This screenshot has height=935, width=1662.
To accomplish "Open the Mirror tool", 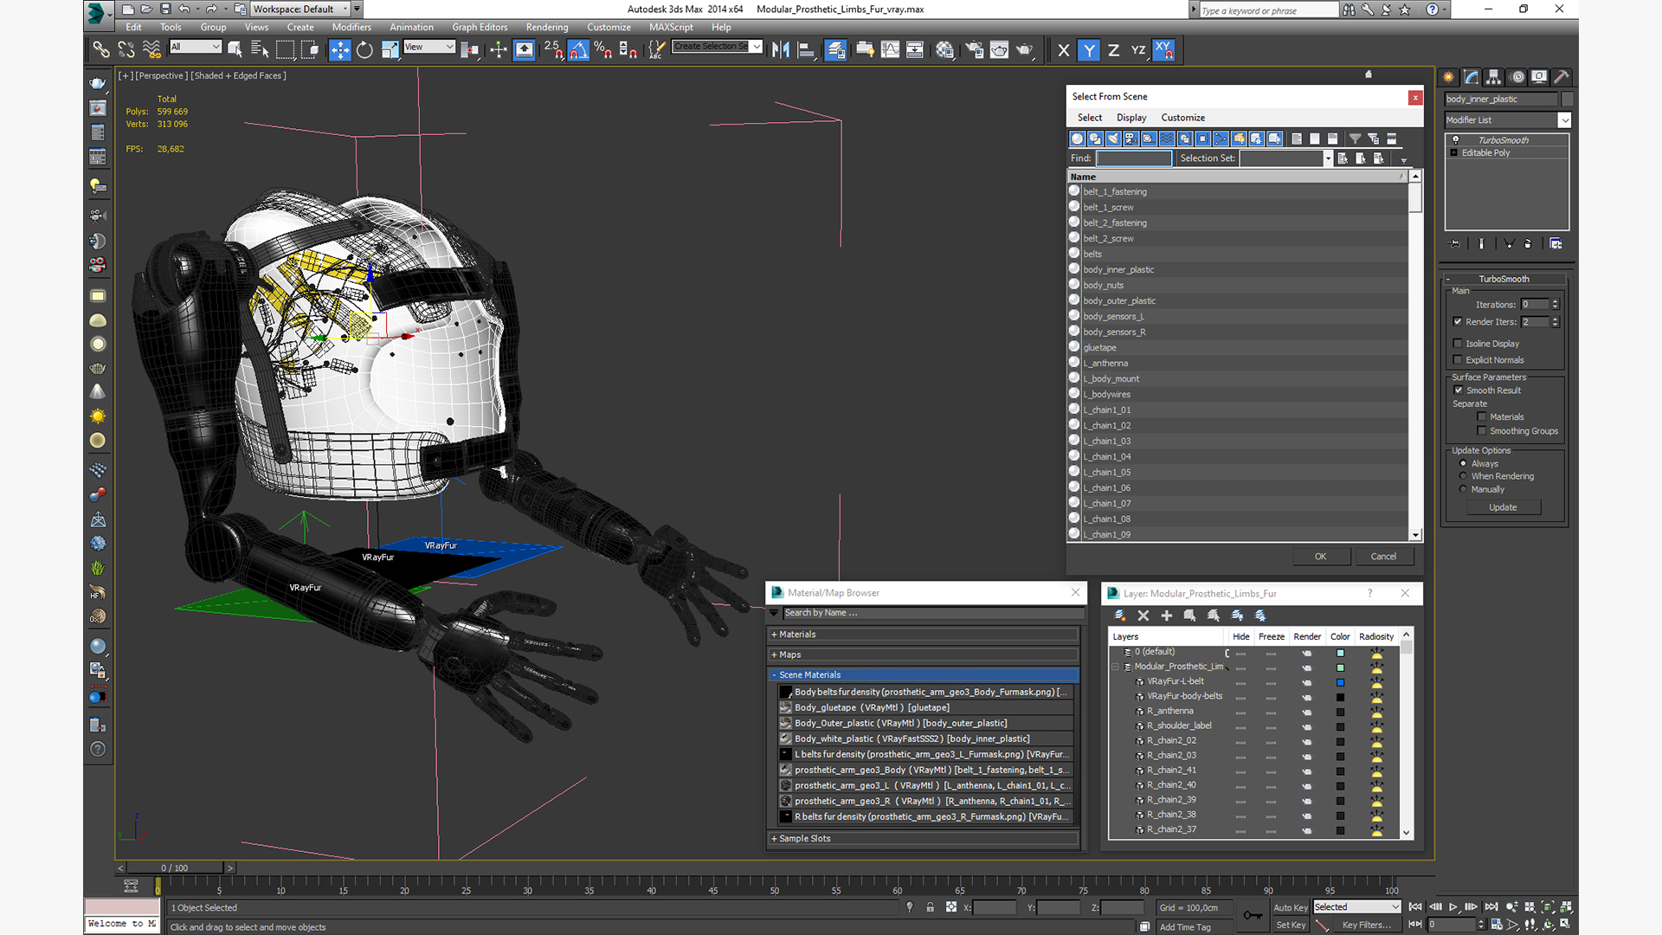I will (x=780, y=50).
